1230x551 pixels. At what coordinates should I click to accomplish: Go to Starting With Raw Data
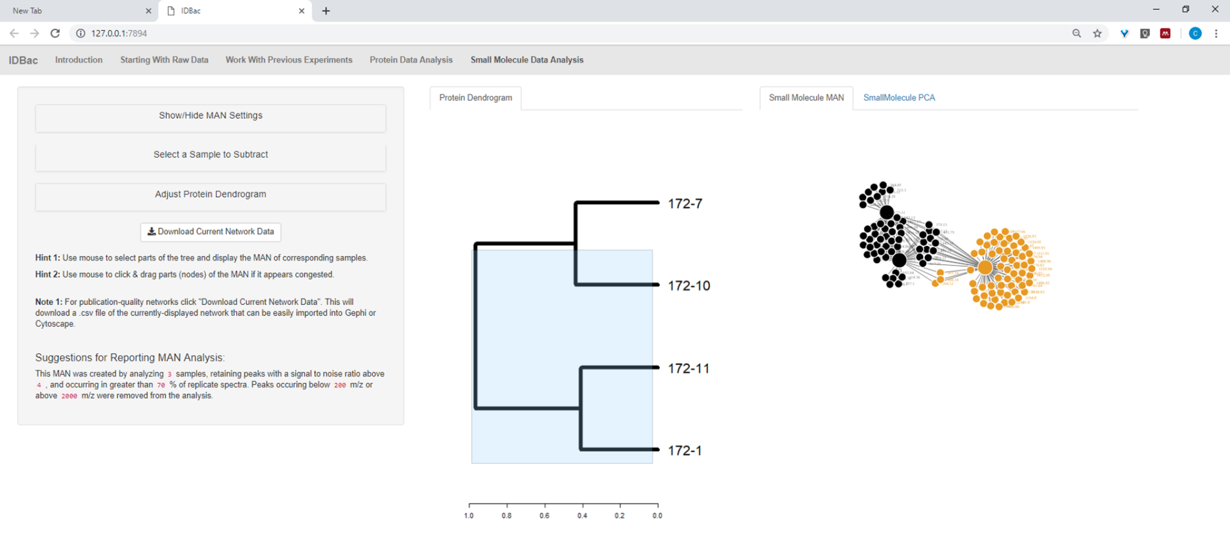click(x=164, y=60)
